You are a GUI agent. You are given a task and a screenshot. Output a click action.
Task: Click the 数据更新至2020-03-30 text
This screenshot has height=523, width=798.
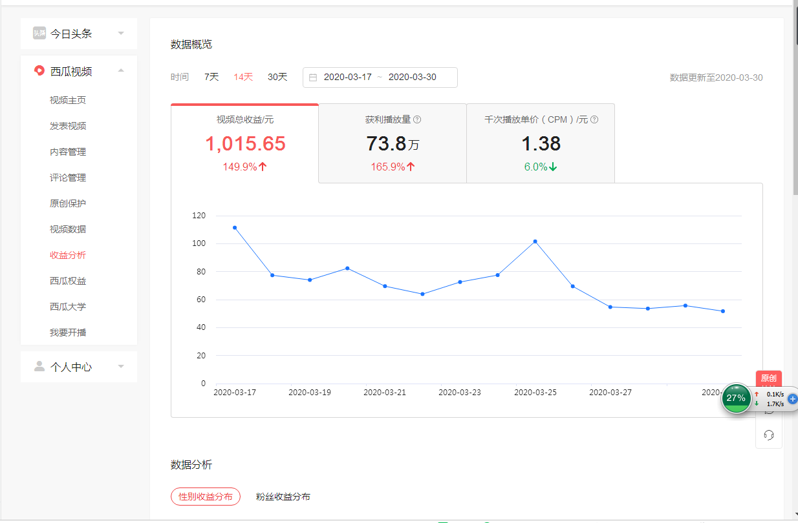(717, 77)
